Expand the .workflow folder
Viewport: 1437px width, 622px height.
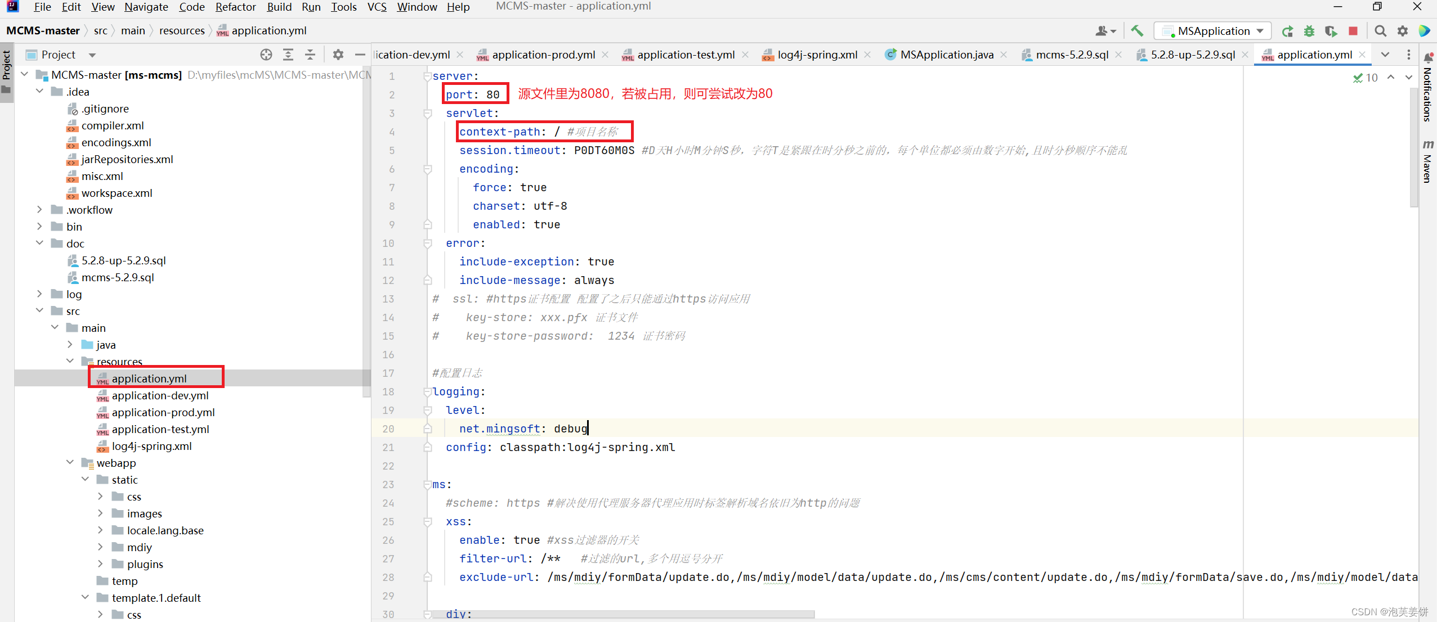(x=39, y=209)
